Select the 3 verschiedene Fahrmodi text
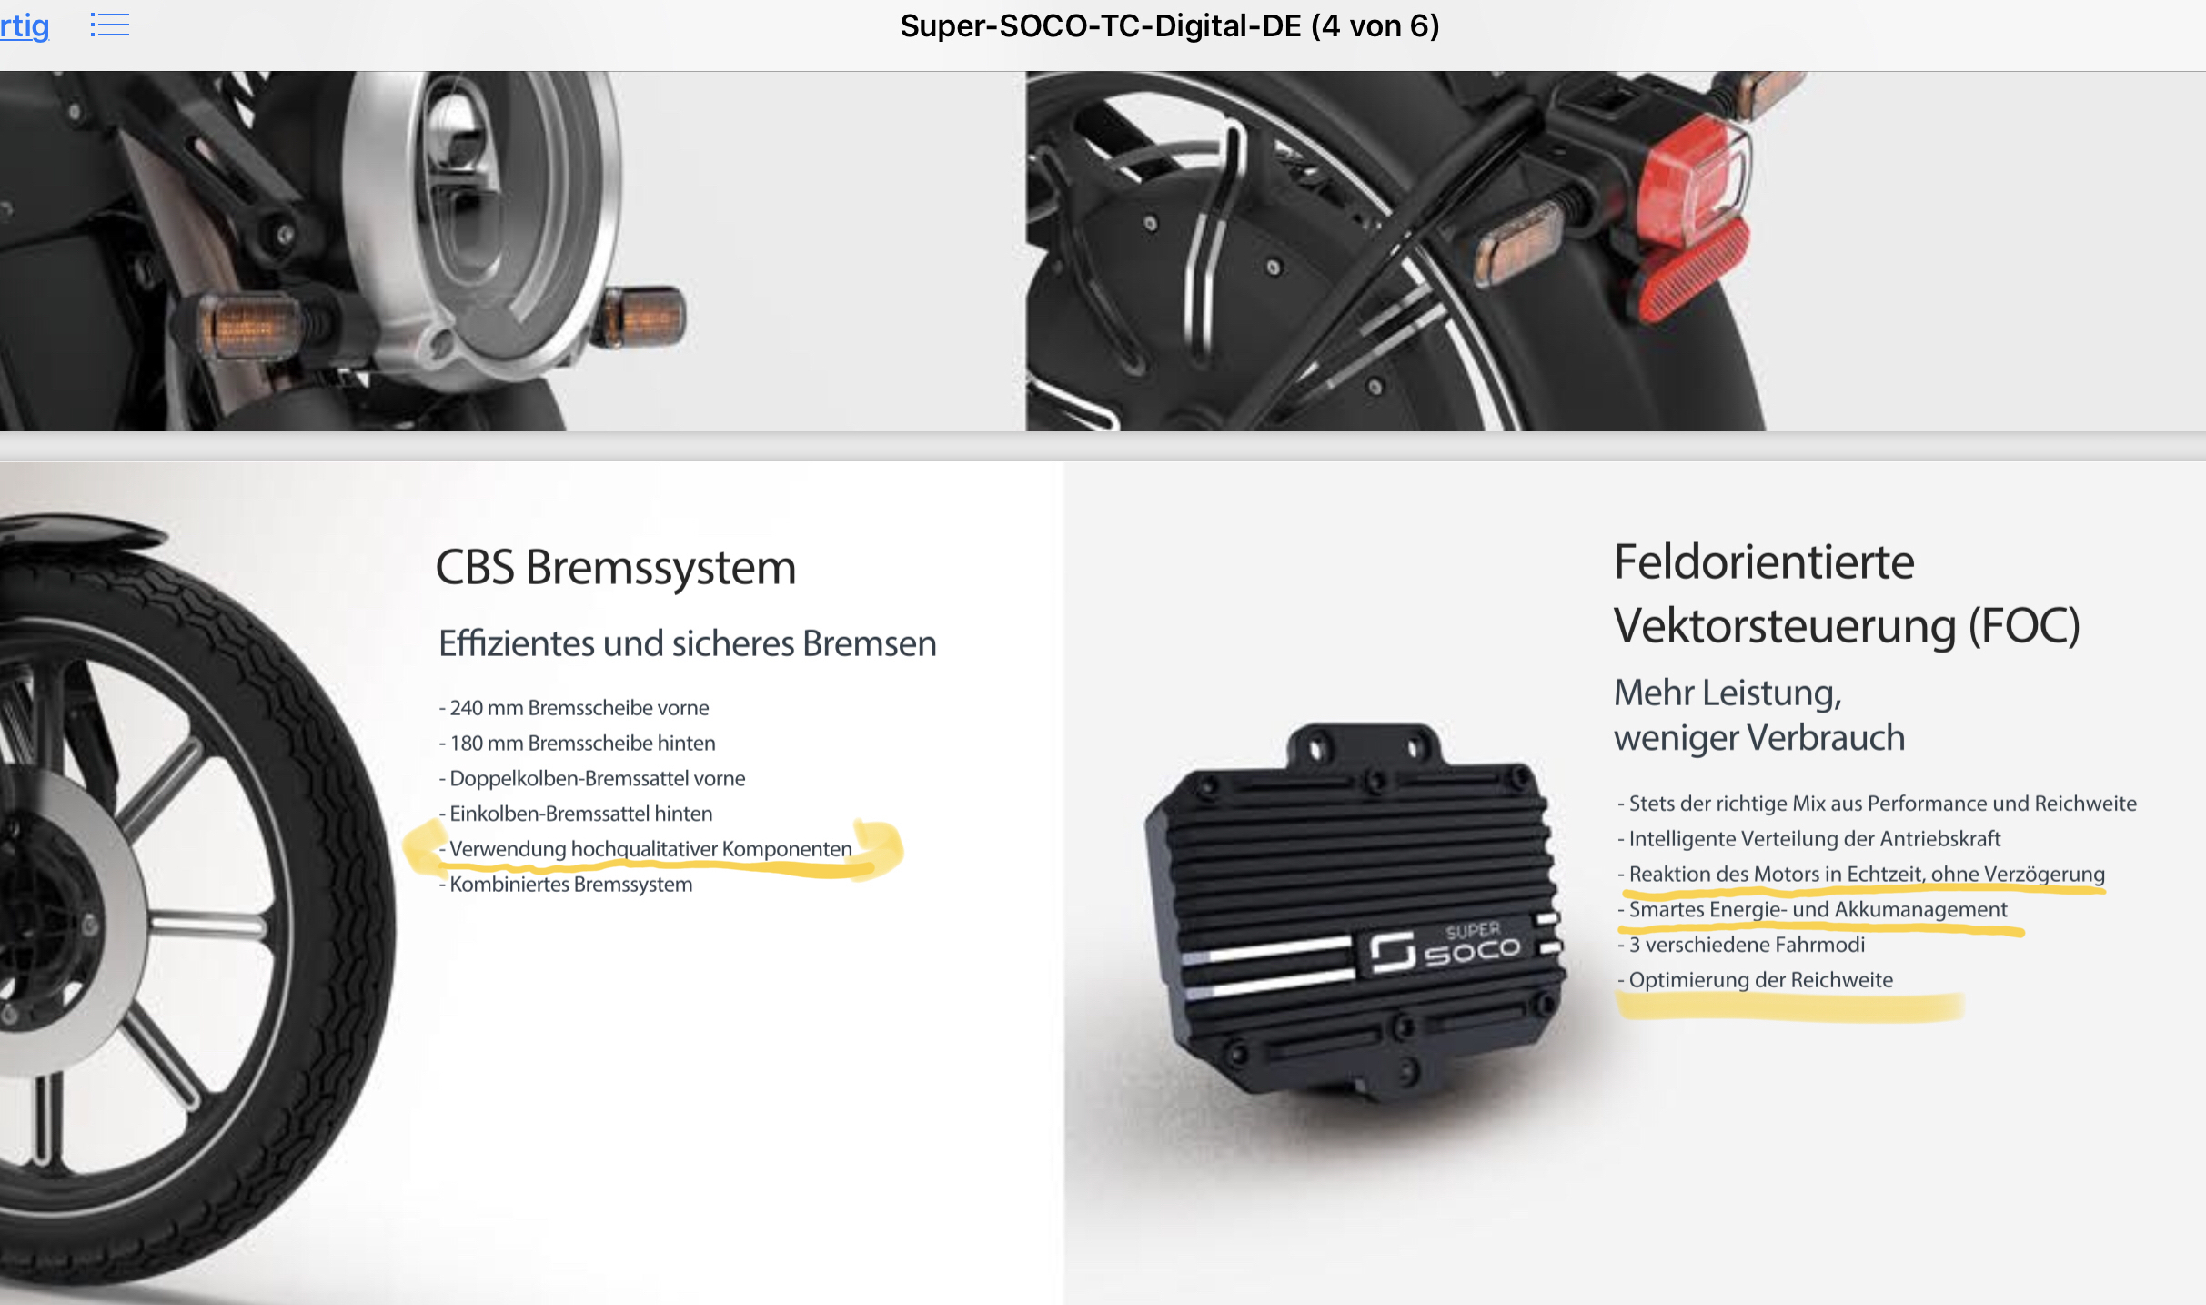 [x=1741, y=945]
